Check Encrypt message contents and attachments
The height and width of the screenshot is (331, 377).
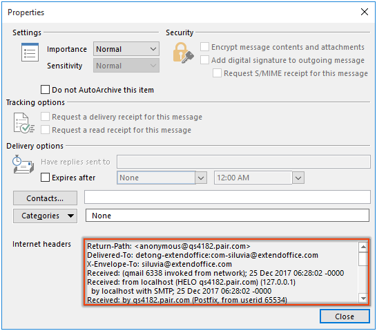pyautogui.click(x=204, y=47)
